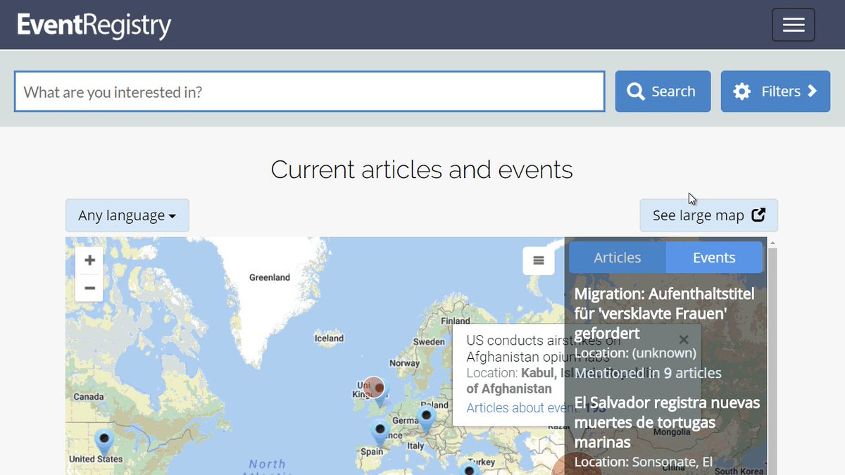
Task: Click the EventRegistry logo
Action: click(94, 25)
